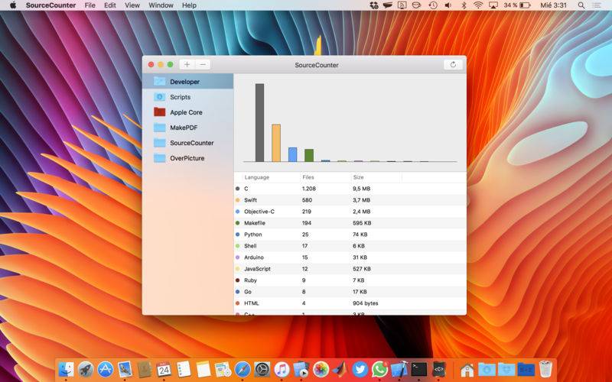Reload the statistics with the refresh button
Screen dimensions: 612x382
pyautogui.click(x=453, y=65)
